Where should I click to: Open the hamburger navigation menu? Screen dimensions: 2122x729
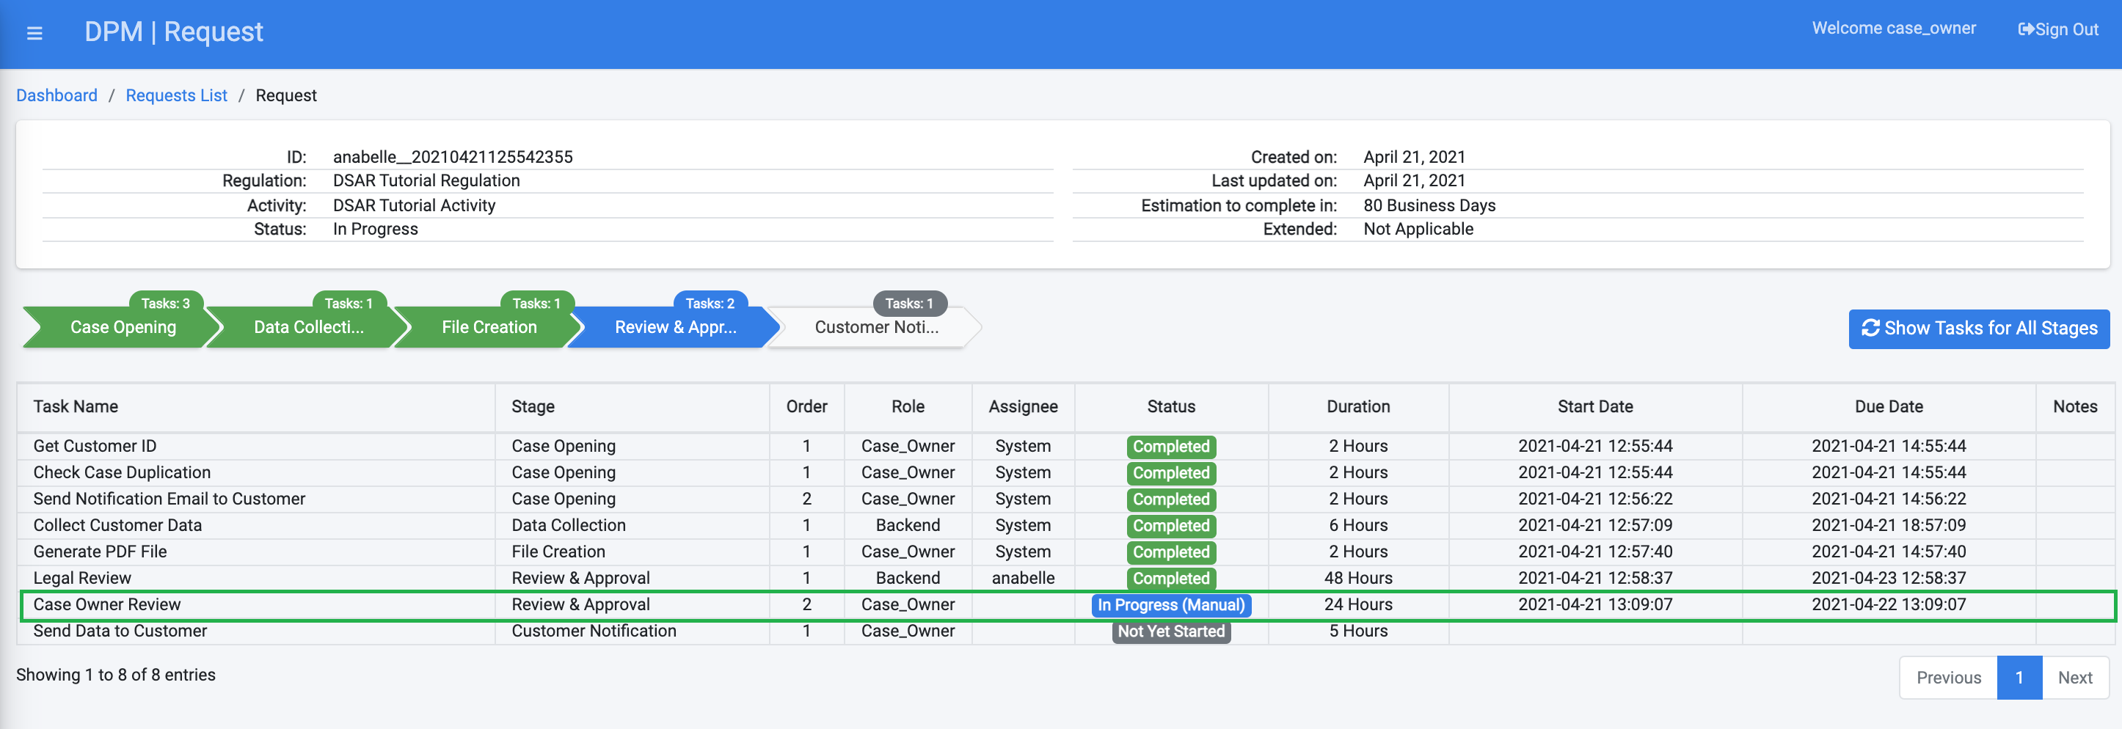pos(34,32)
